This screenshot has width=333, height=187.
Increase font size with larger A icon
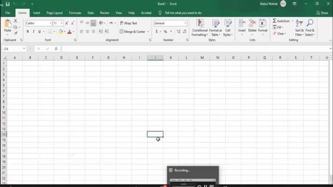67,23
